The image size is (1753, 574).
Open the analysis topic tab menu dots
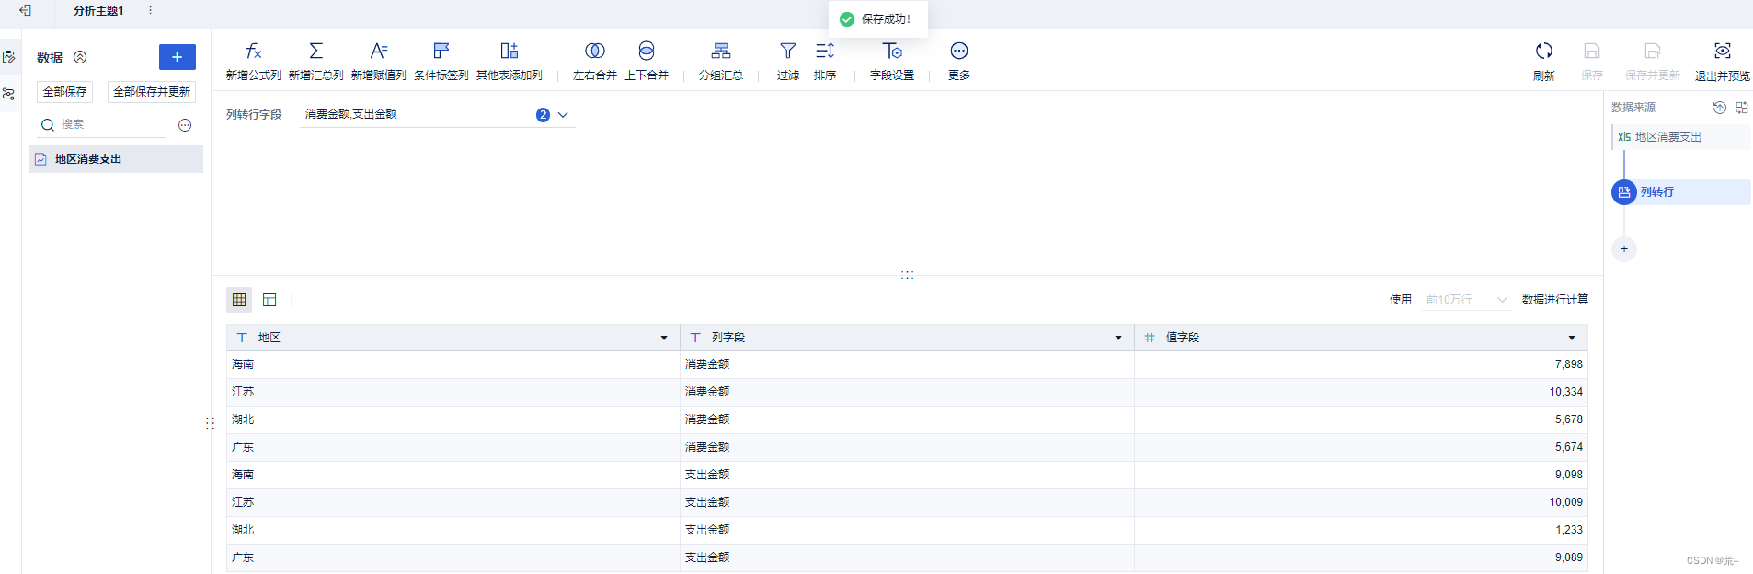pyautogui.click(x=150, y=10)
